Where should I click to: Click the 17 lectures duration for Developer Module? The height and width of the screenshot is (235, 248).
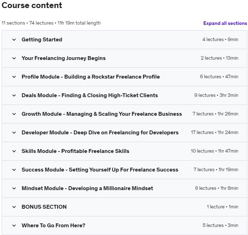[214, 132]
